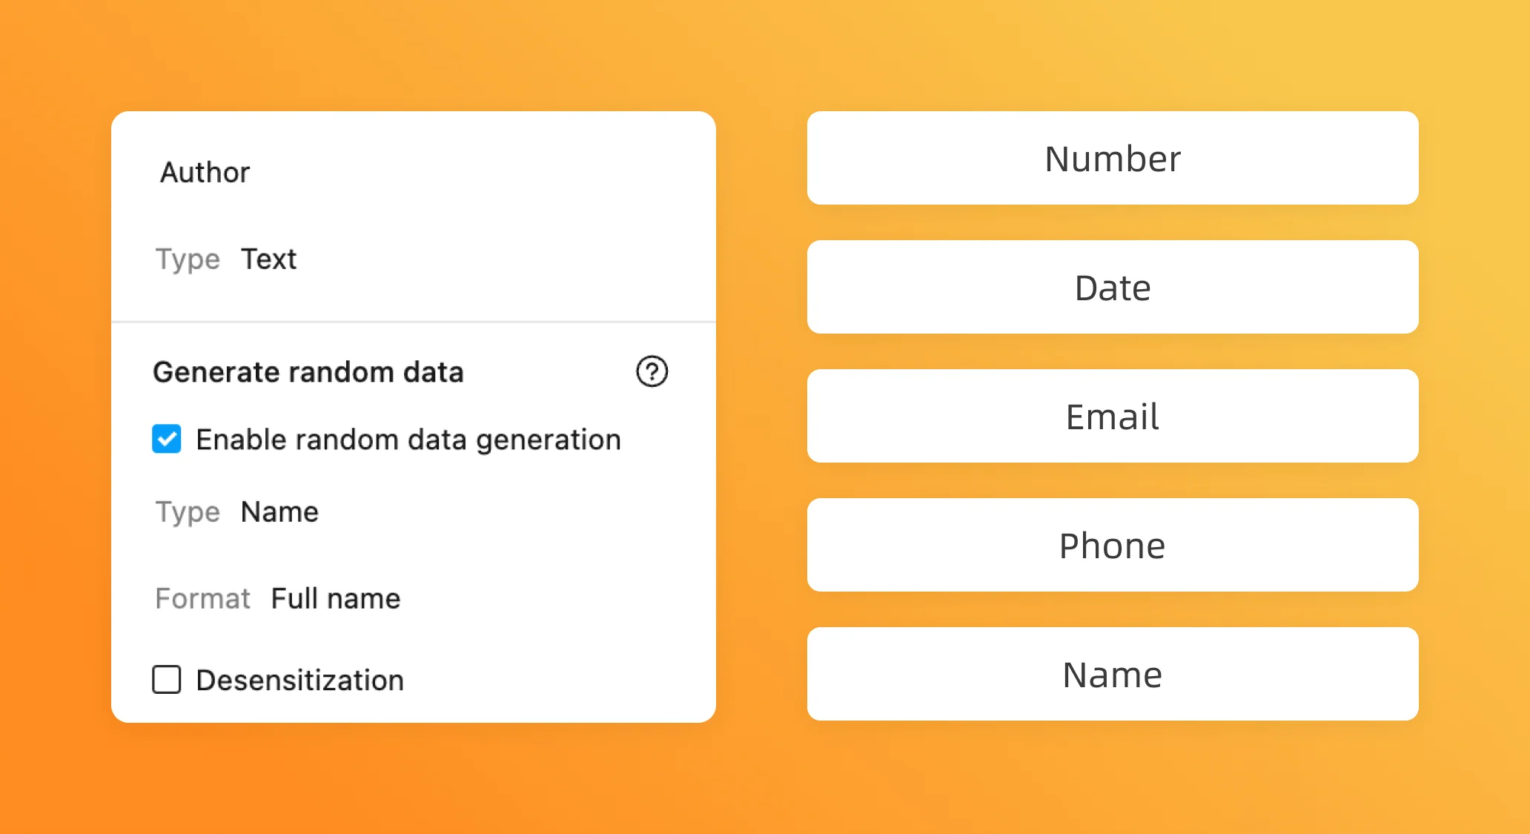Open the field Type dropdown showing Text

click(x=268, y=259)
